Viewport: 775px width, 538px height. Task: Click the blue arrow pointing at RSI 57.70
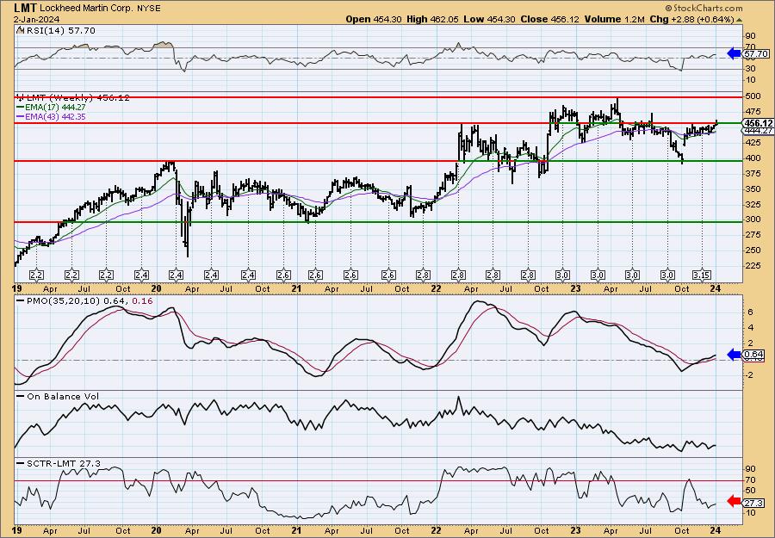click(x=735, y=53)
